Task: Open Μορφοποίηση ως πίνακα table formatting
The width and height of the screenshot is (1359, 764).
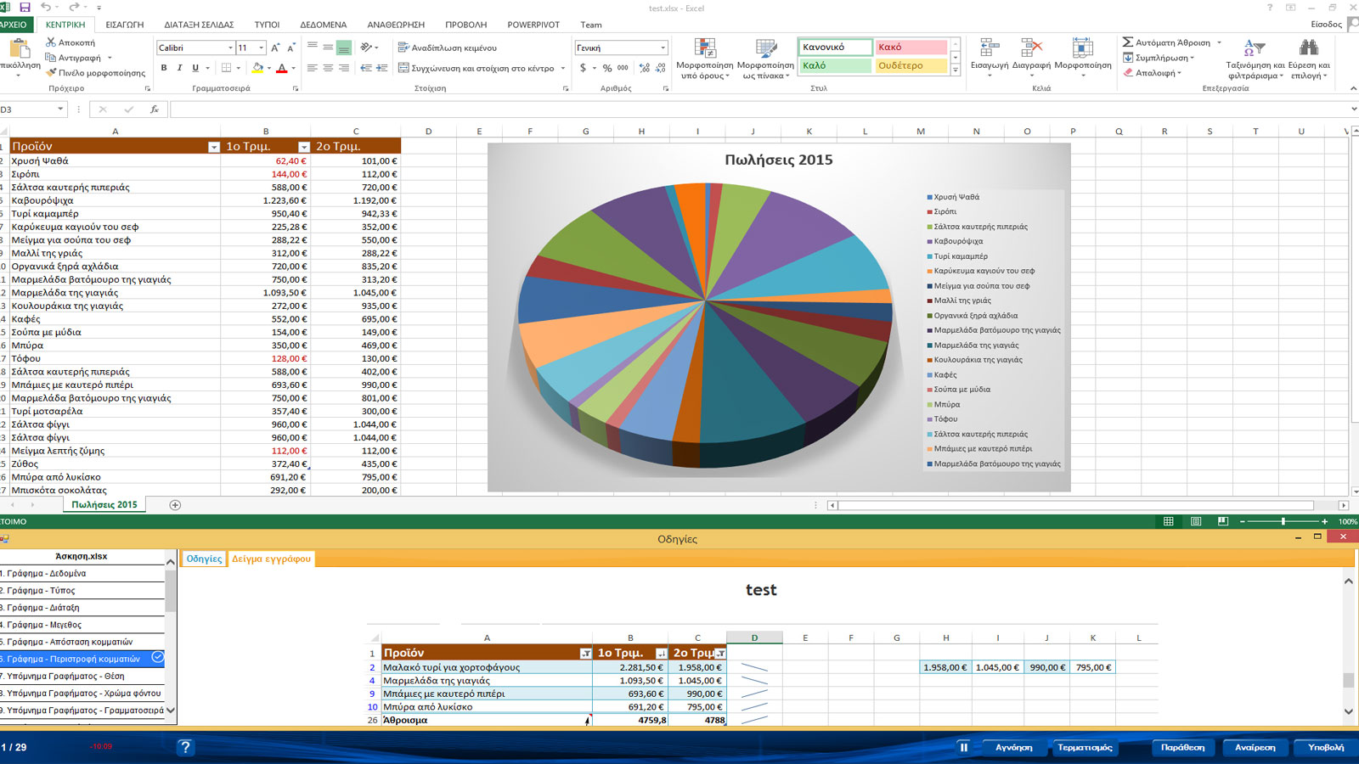Action: (766, 59)
